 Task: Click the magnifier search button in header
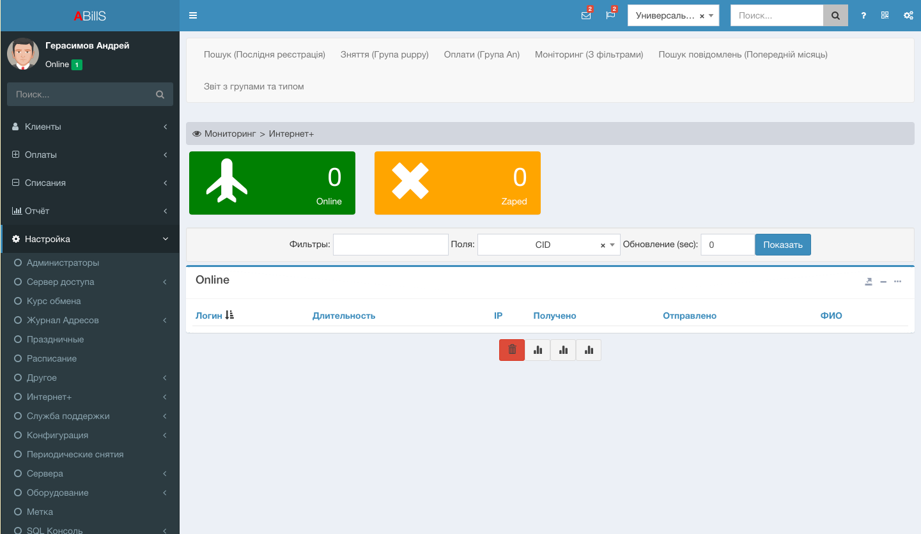[835, 15]
